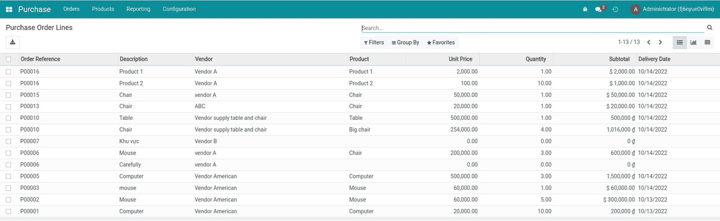Click the search magnifier icon
This screenshot has height=221, width=720.
point(709,28)
